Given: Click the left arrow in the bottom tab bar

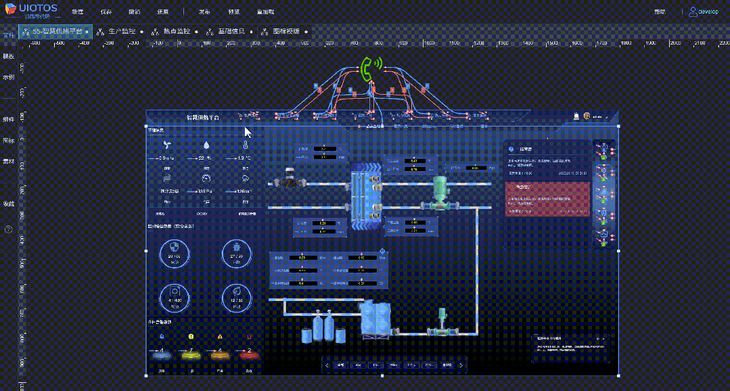Looking at the screenshot, I should (327, 365).
